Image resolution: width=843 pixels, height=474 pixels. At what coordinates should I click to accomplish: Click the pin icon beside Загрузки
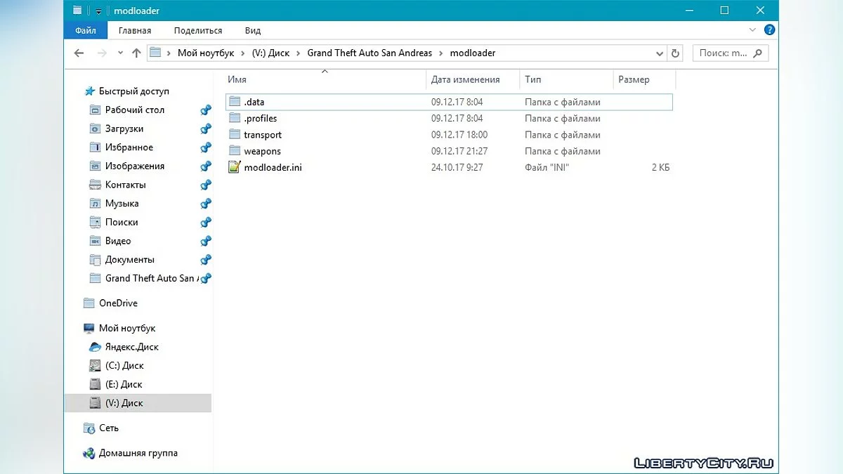click(x=206, y=129)
